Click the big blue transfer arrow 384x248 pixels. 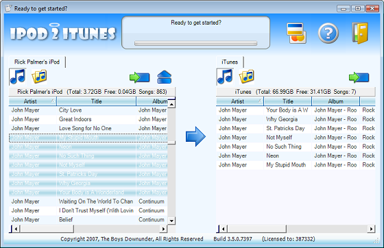[195, 136]
